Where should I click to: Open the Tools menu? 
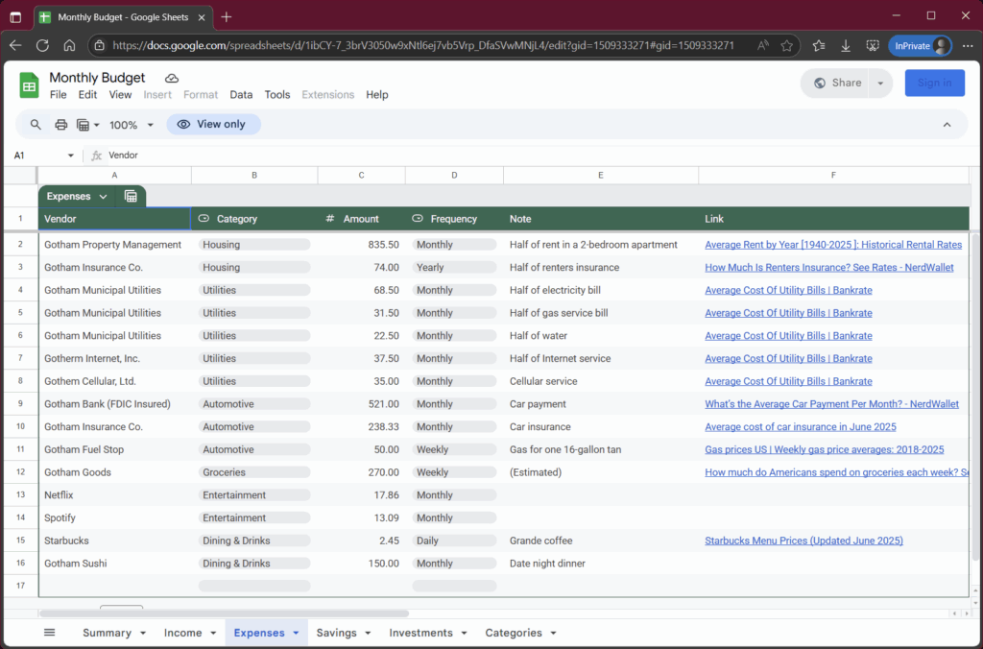(x=277, y=95)
